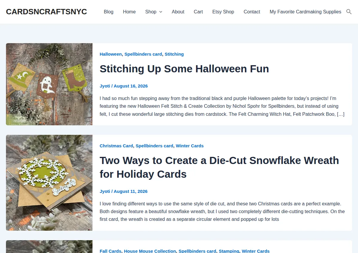This screenshot has height=253, width=358.
Task: Click the CARDSNCRAFTSNYC site title
Action: [47, 12]
